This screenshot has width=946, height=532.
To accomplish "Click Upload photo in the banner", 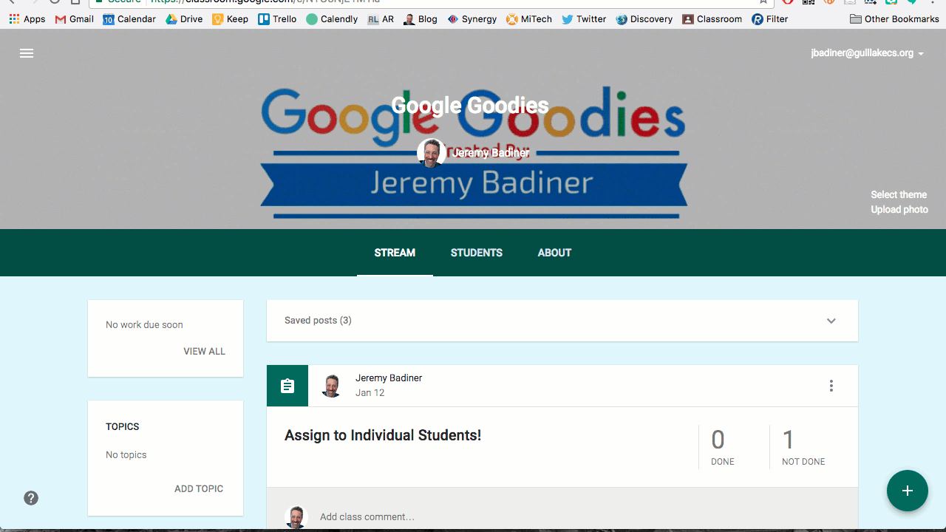I will [899, 210].
